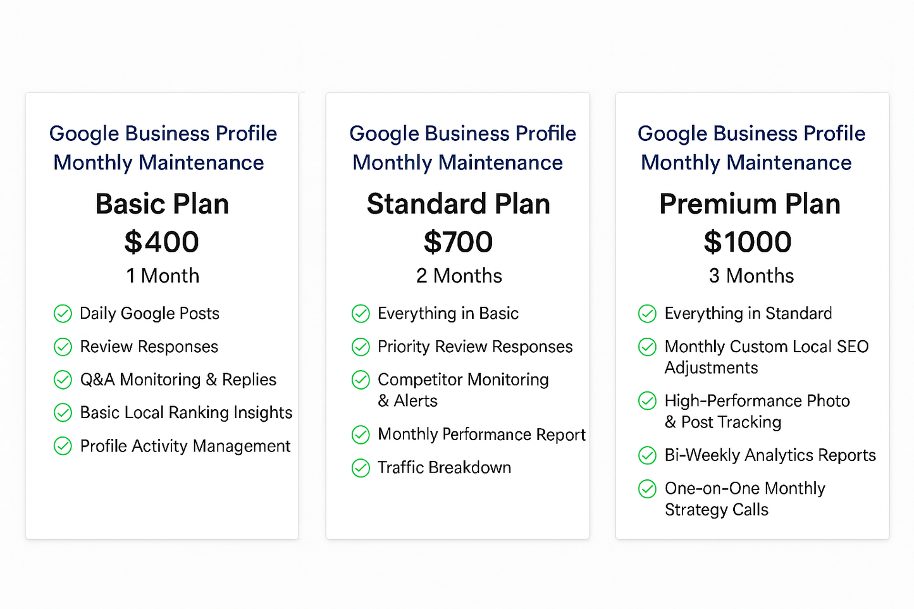Click the check icon for Monthly Custom Local SEO
This screenshot has height=609, width=914.
(x=647, y=347)
